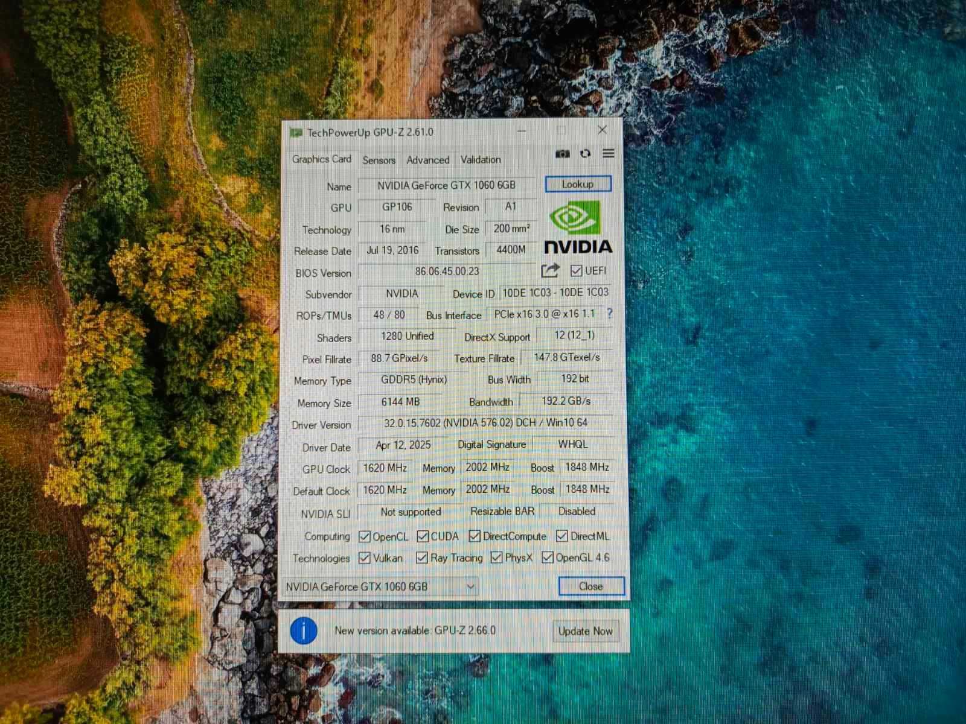
Task: Click the blue info icon in update bar
Action: pyautogui.click(x=304, y=631)
